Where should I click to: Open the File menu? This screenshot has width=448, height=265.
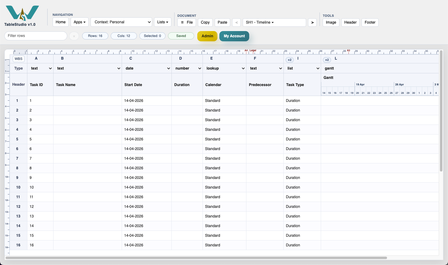(187, 22)
